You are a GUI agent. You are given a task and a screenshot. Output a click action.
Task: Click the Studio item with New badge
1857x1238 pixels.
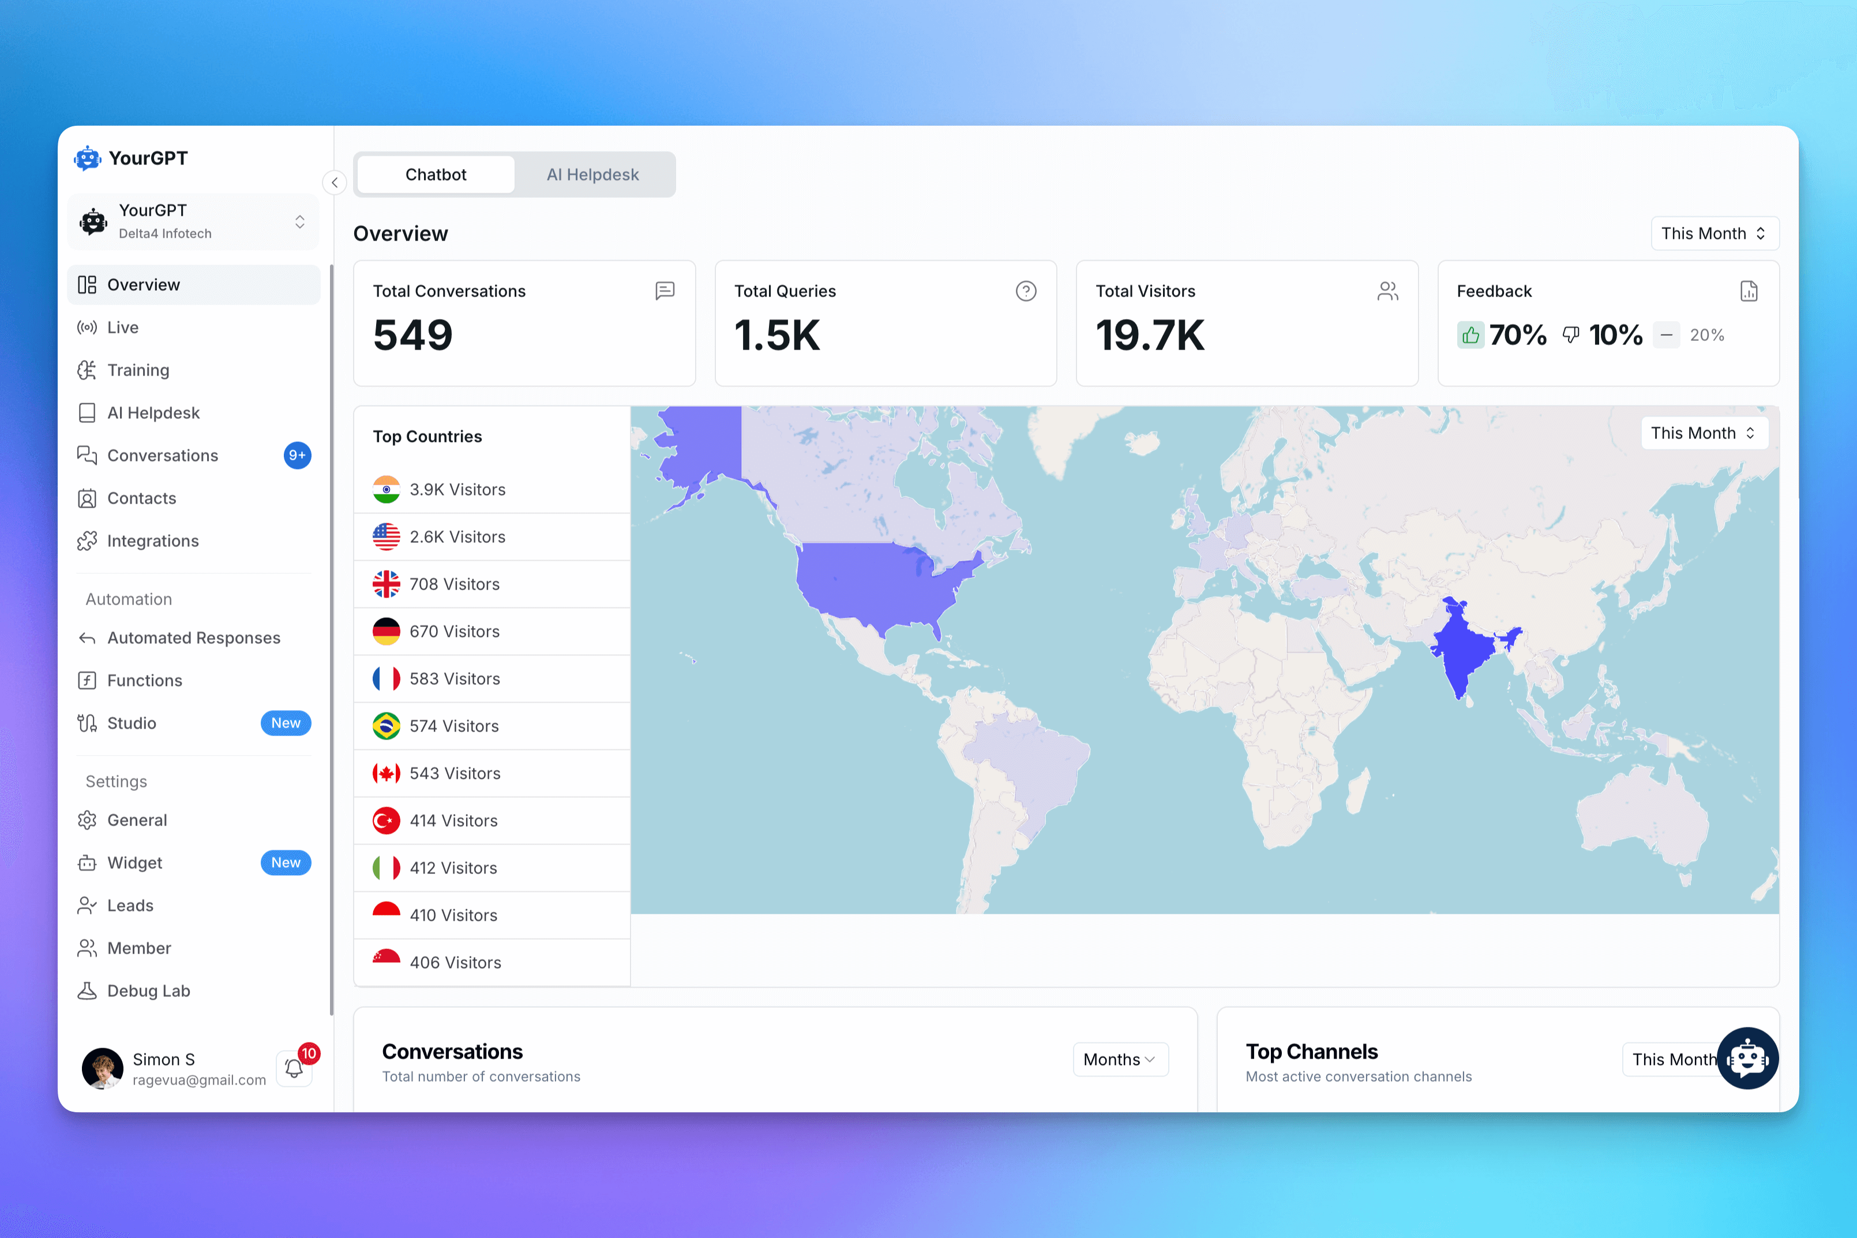tap(131, 722)
